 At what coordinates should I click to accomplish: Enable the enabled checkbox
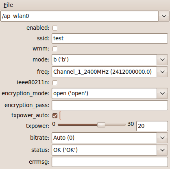pos(55,28)
